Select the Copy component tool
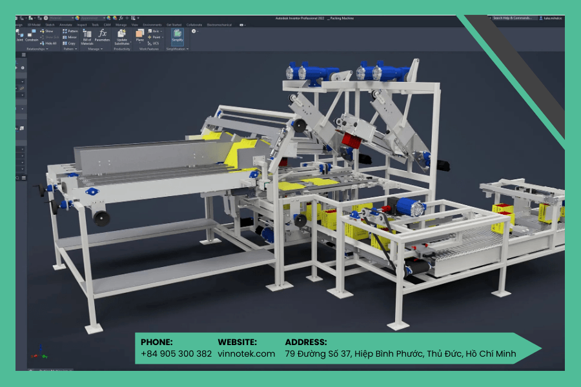 [x=69, y=43]
